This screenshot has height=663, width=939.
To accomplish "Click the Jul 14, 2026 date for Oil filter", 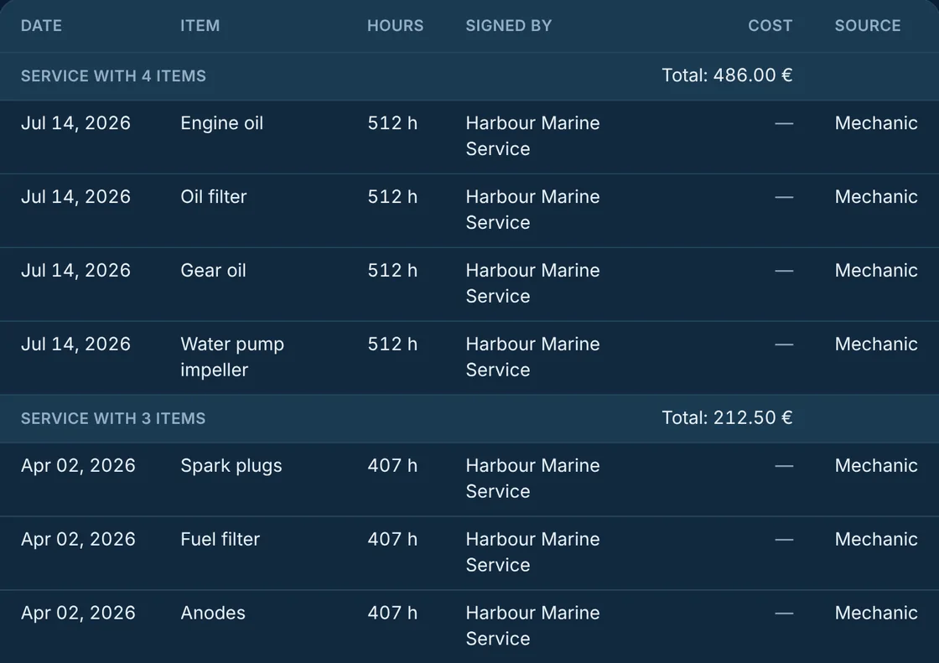I will [75, 197].
